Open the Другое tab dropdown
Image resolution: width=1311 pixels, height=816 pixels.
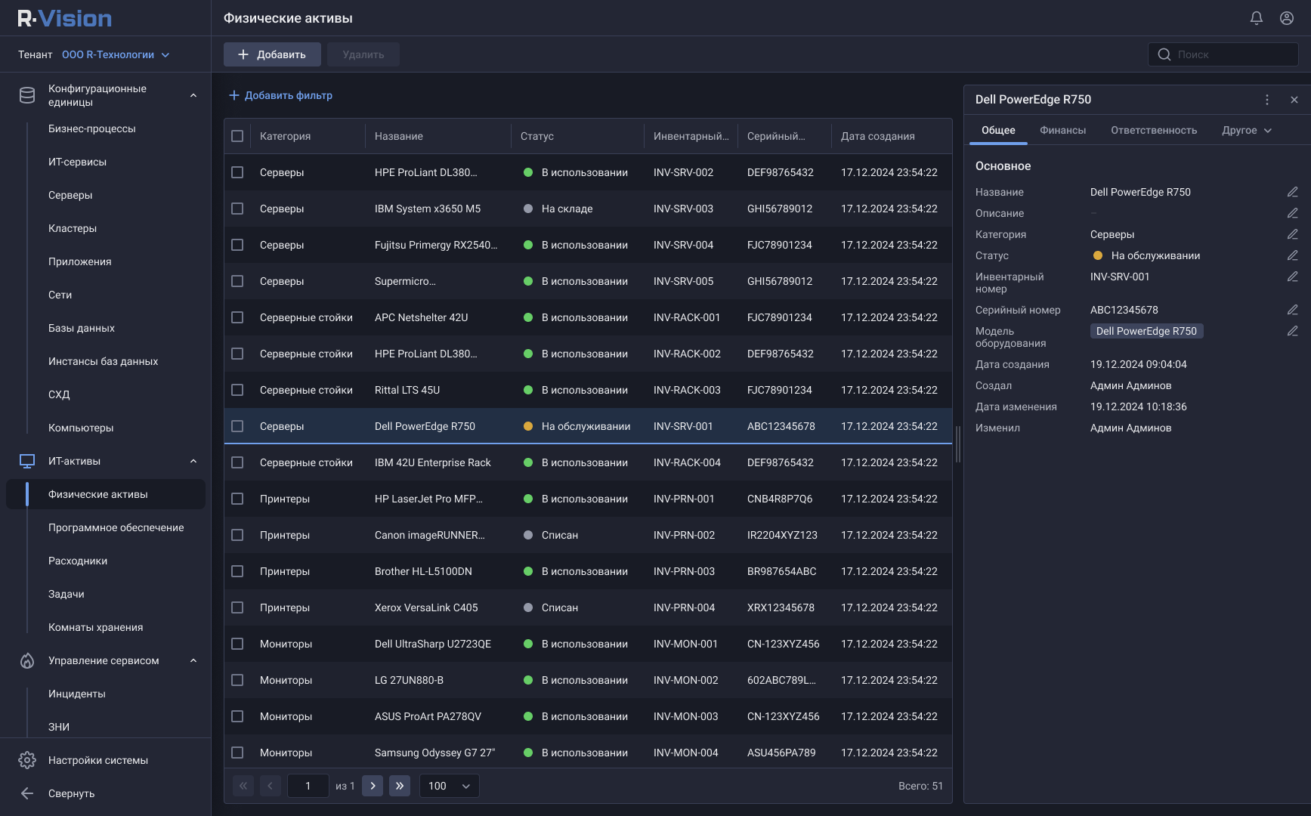click(1247, 130)
